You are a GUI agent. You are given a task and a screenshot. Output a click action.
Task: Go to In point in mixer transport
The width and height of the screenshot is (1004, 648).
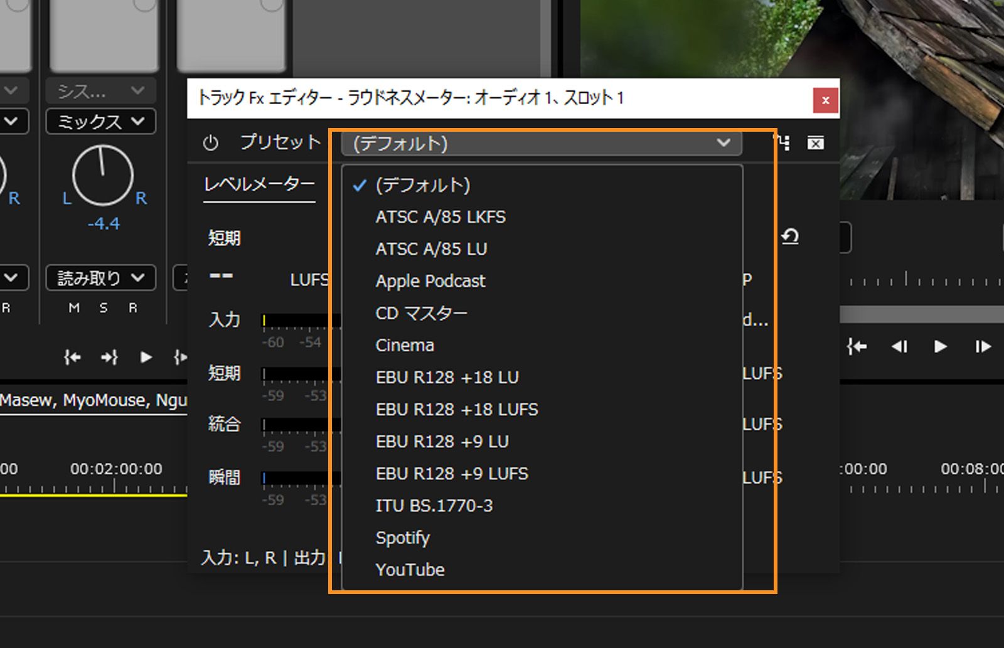(x=72, y=358)
